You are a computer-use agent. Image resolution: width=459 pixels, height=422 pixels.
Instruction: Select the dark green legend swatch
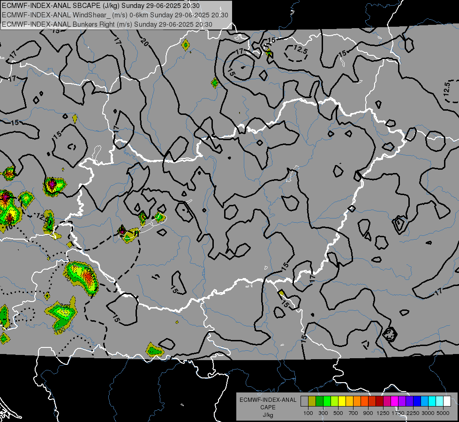[319, 401]
